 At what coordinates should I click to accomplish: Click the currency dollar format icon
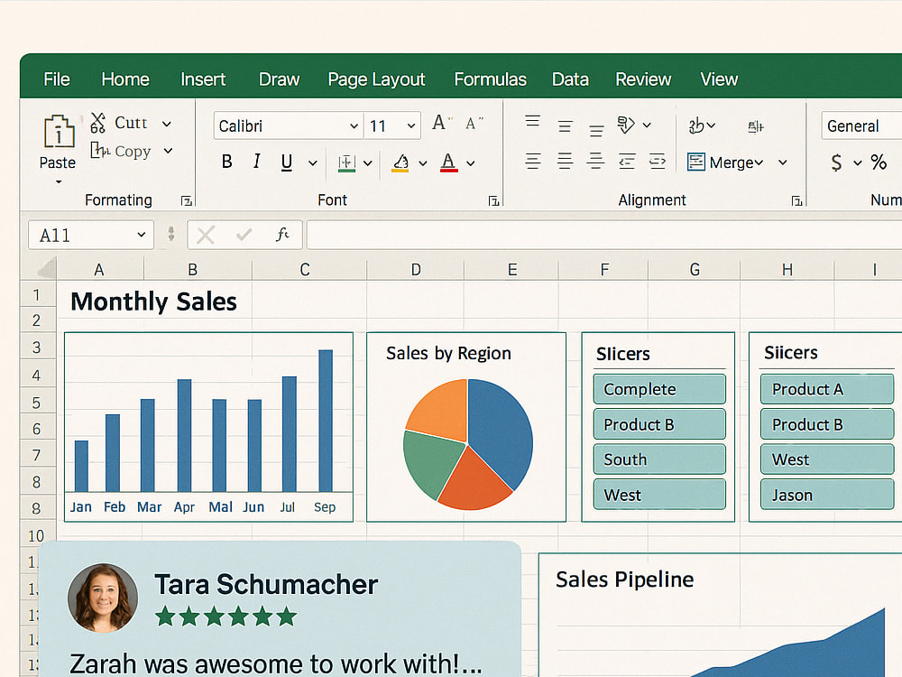pyautogui.click(x=836, y=162)
